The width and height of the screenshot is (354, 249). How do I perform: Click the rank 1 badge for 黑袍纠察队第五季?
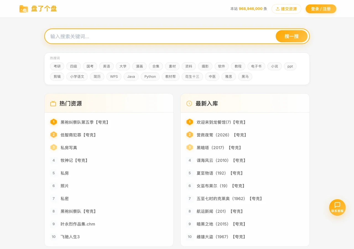(x=54, y=122)
